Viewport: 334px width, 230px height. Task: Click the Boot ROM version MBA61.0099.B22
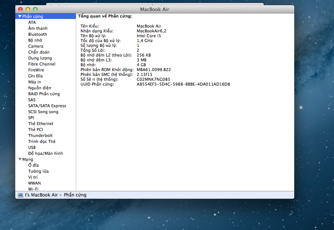(153, 70)
